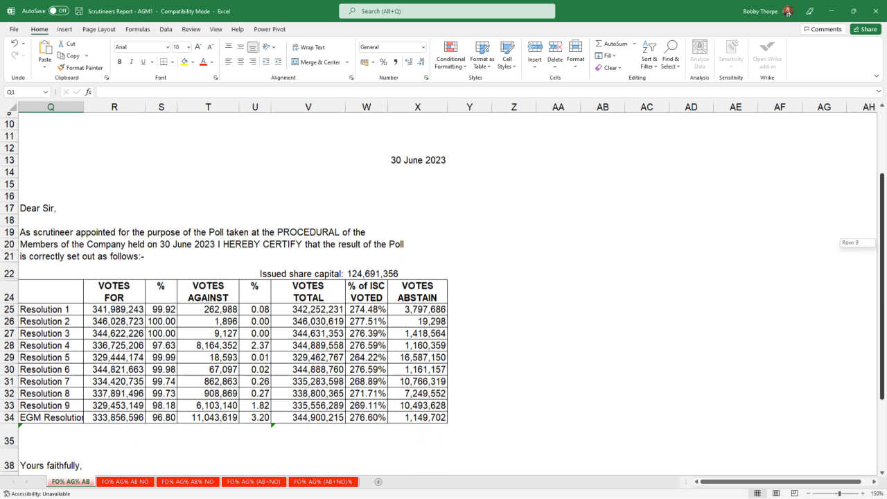Open the Page Layout ribbon tab
This screenshot has width=887, height=499.
[99, 29]
